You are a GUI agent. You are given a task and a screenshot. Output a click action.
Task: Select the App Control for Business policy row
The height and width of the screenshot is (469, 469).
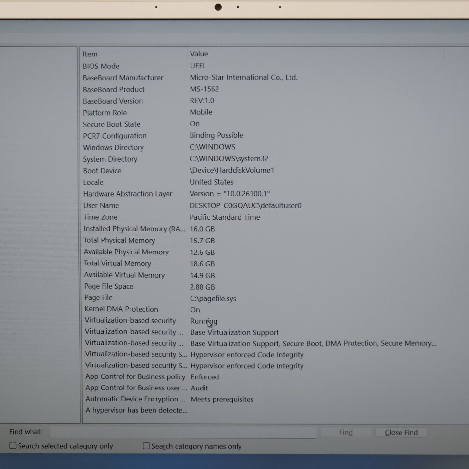(x=135, y=377)
